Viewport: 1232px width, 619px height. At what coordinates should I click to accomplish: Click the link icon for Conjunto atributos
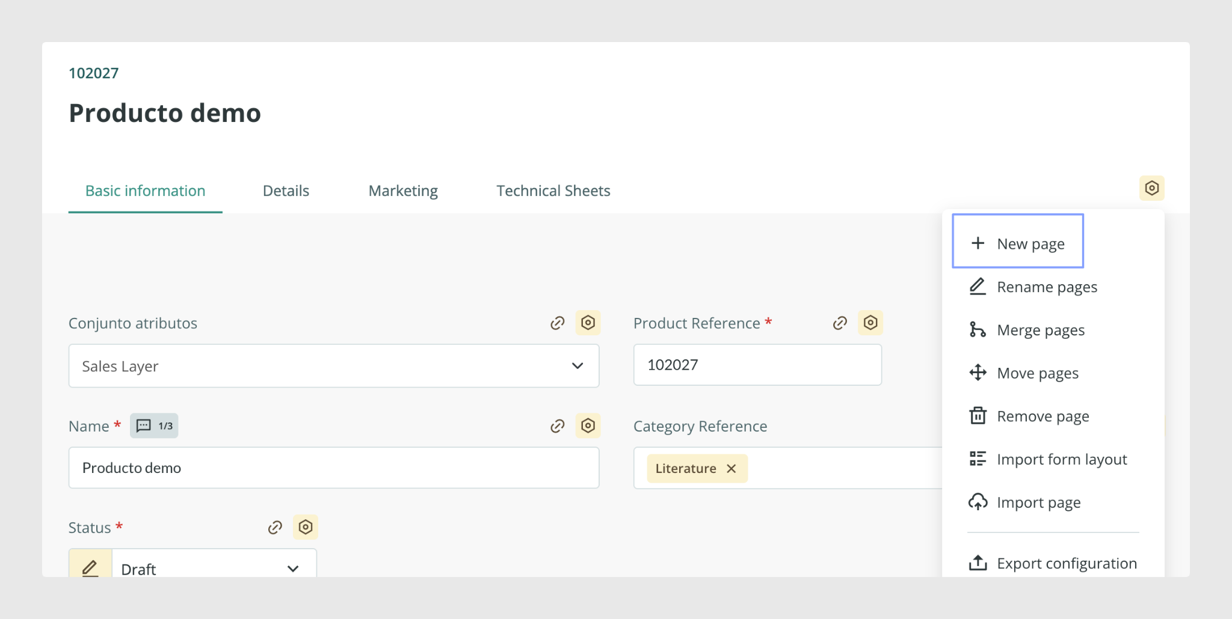(558, 323)
